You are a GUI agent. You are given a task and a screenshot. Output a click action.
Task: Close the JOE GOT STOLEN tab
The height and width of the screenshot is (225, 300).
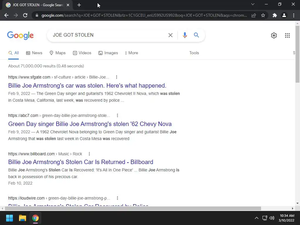(68, 5)
